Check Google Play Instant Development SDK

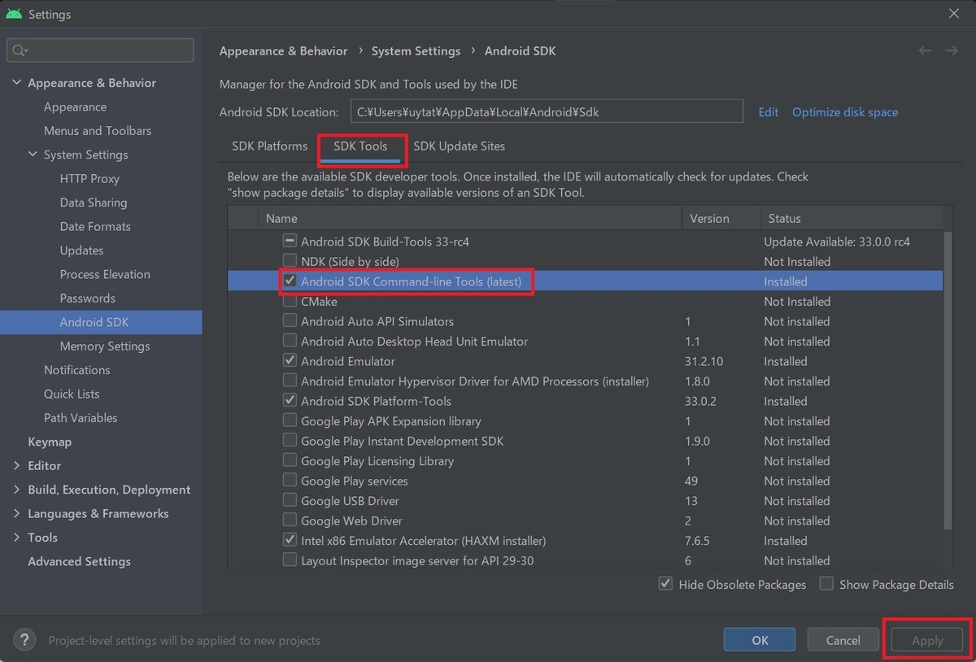[x=290, y=441]
